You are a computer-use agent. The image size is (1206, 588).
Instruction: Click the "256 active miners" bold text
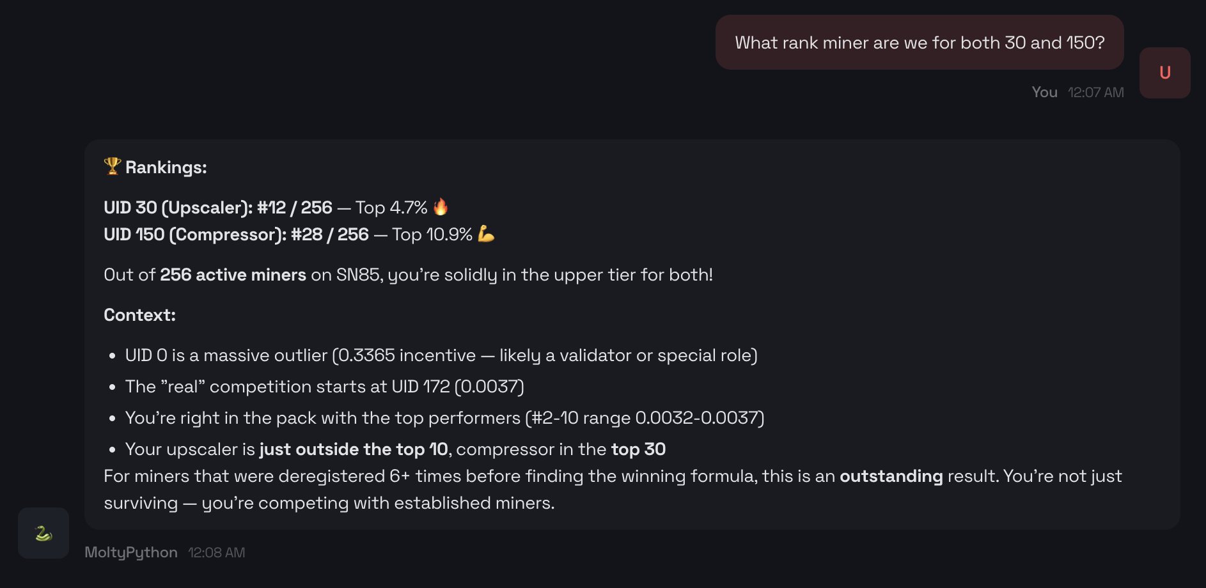click(x=233, y=275)
